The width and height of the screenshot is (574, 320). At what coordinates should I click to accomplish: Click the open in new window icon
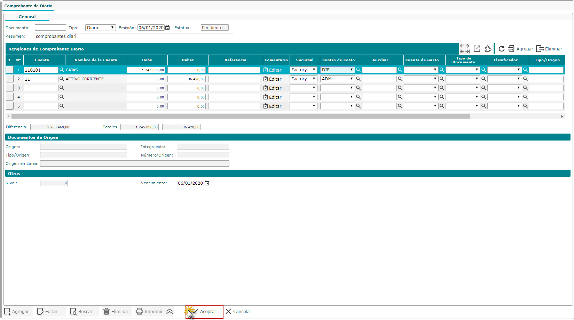(477, 49)
